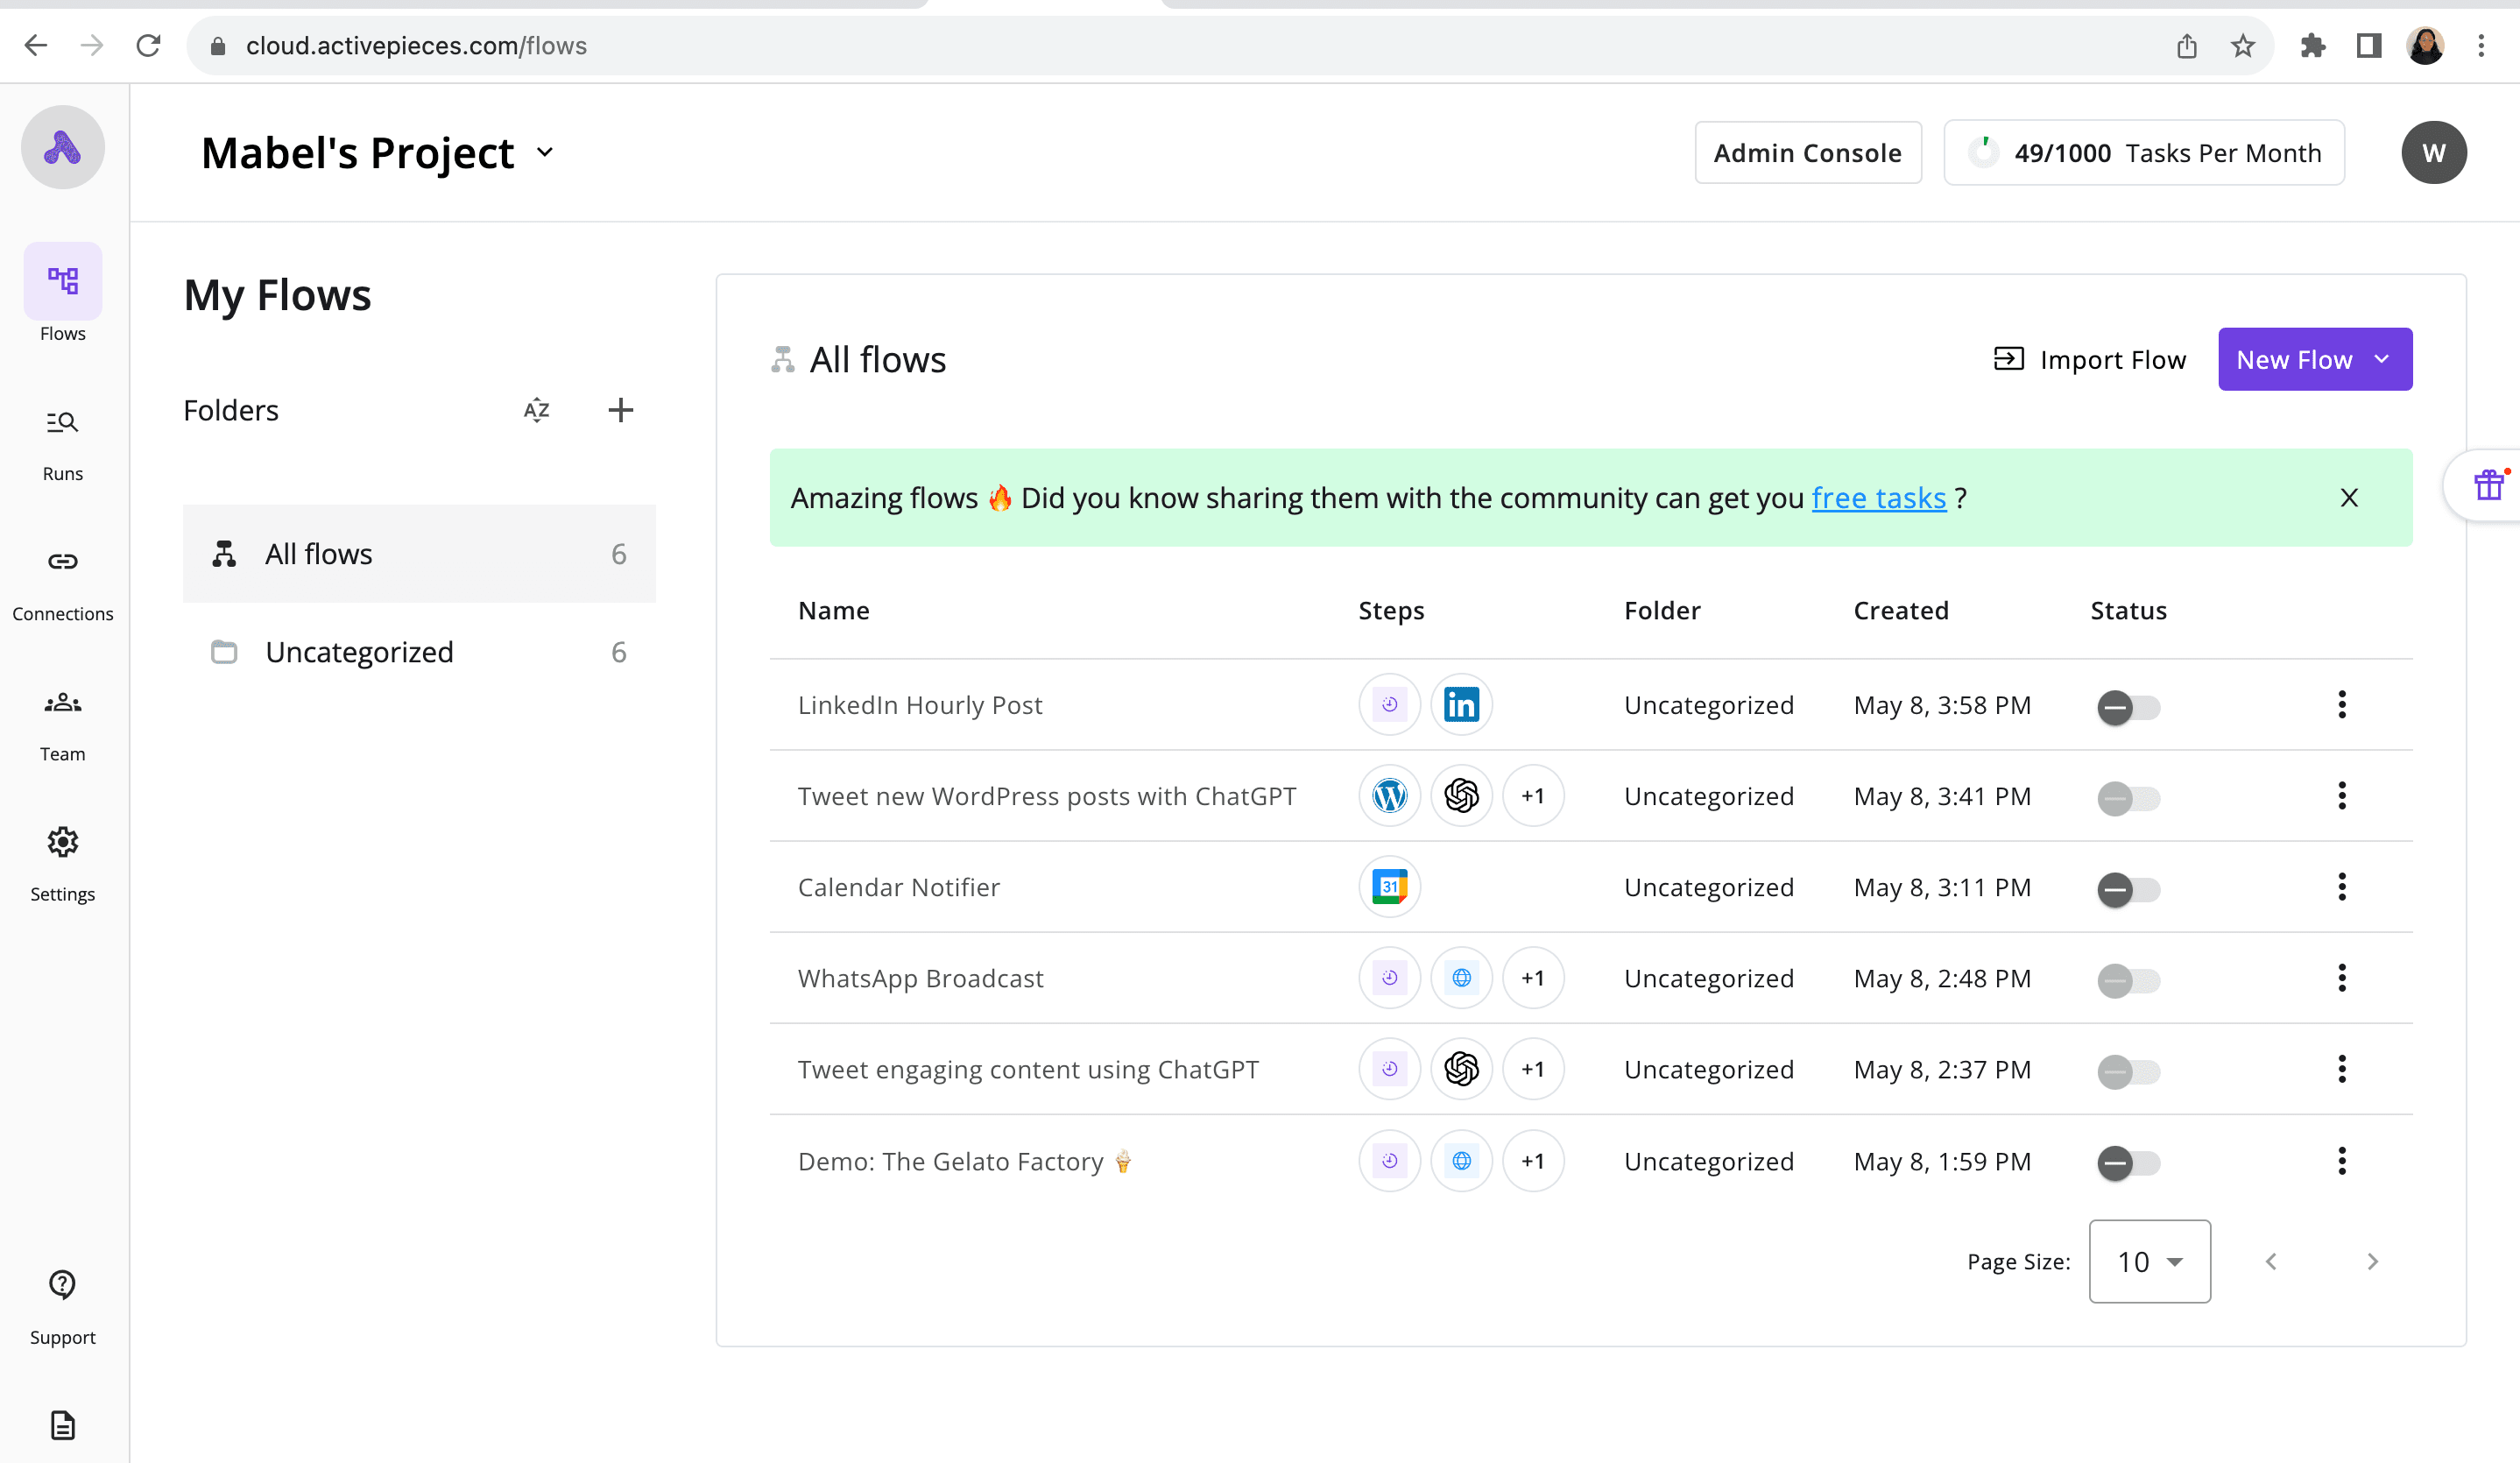Expand the New Flow dropdown arrow
Viewport: 2520px width, 1463px height.
pos(2382,359)
